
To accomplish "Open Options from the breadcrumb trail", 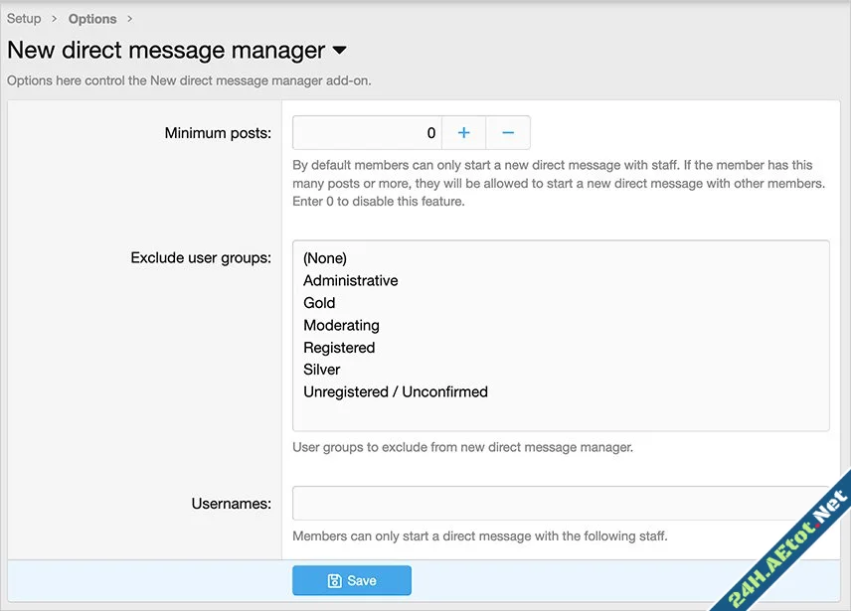I will 91,18.
